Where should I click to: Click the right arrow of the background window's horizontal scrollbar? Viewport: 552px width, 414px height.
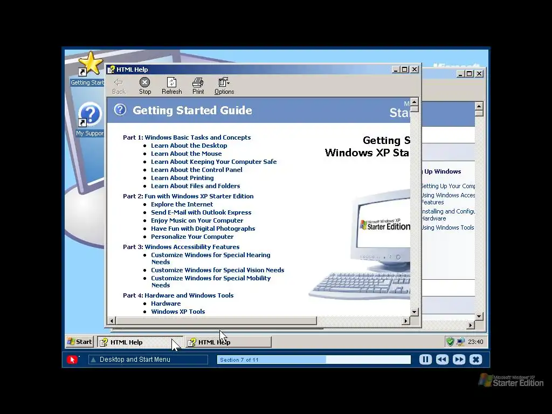[471, 325]
